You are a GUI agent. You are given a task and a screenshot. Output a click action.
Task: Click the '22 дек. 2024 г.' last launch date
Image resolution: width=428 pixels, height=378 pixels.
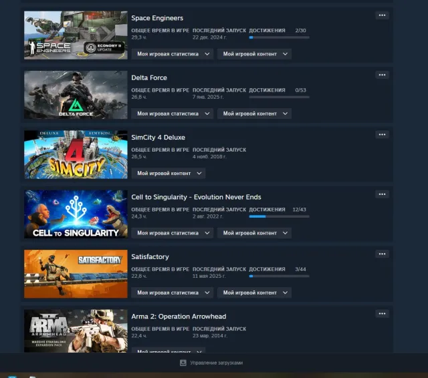point(209,37)
